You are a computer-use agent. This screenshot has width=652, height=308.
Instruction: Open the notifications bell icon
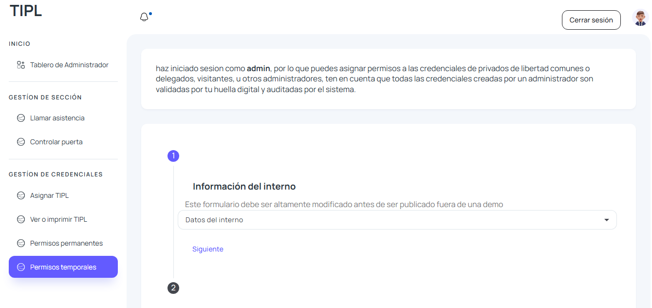point(144,18)
